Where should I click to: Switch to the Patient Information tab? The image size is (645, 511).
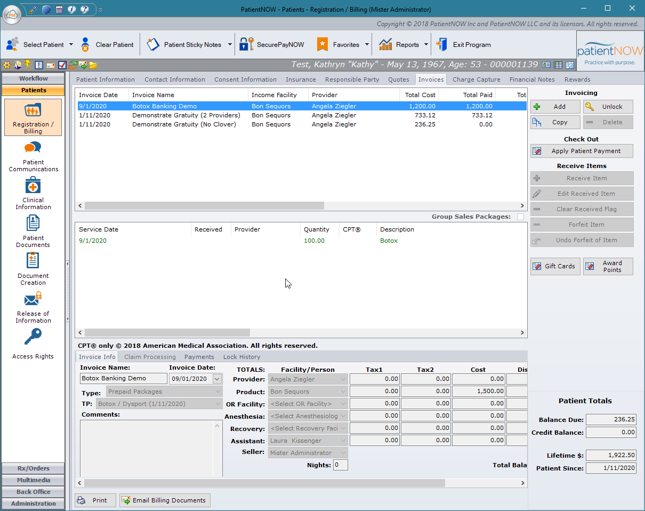pos(106,79)
